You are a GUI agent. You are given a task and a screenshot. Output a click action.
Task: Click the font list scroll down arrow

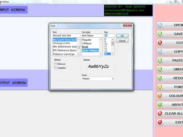(79, 54)
